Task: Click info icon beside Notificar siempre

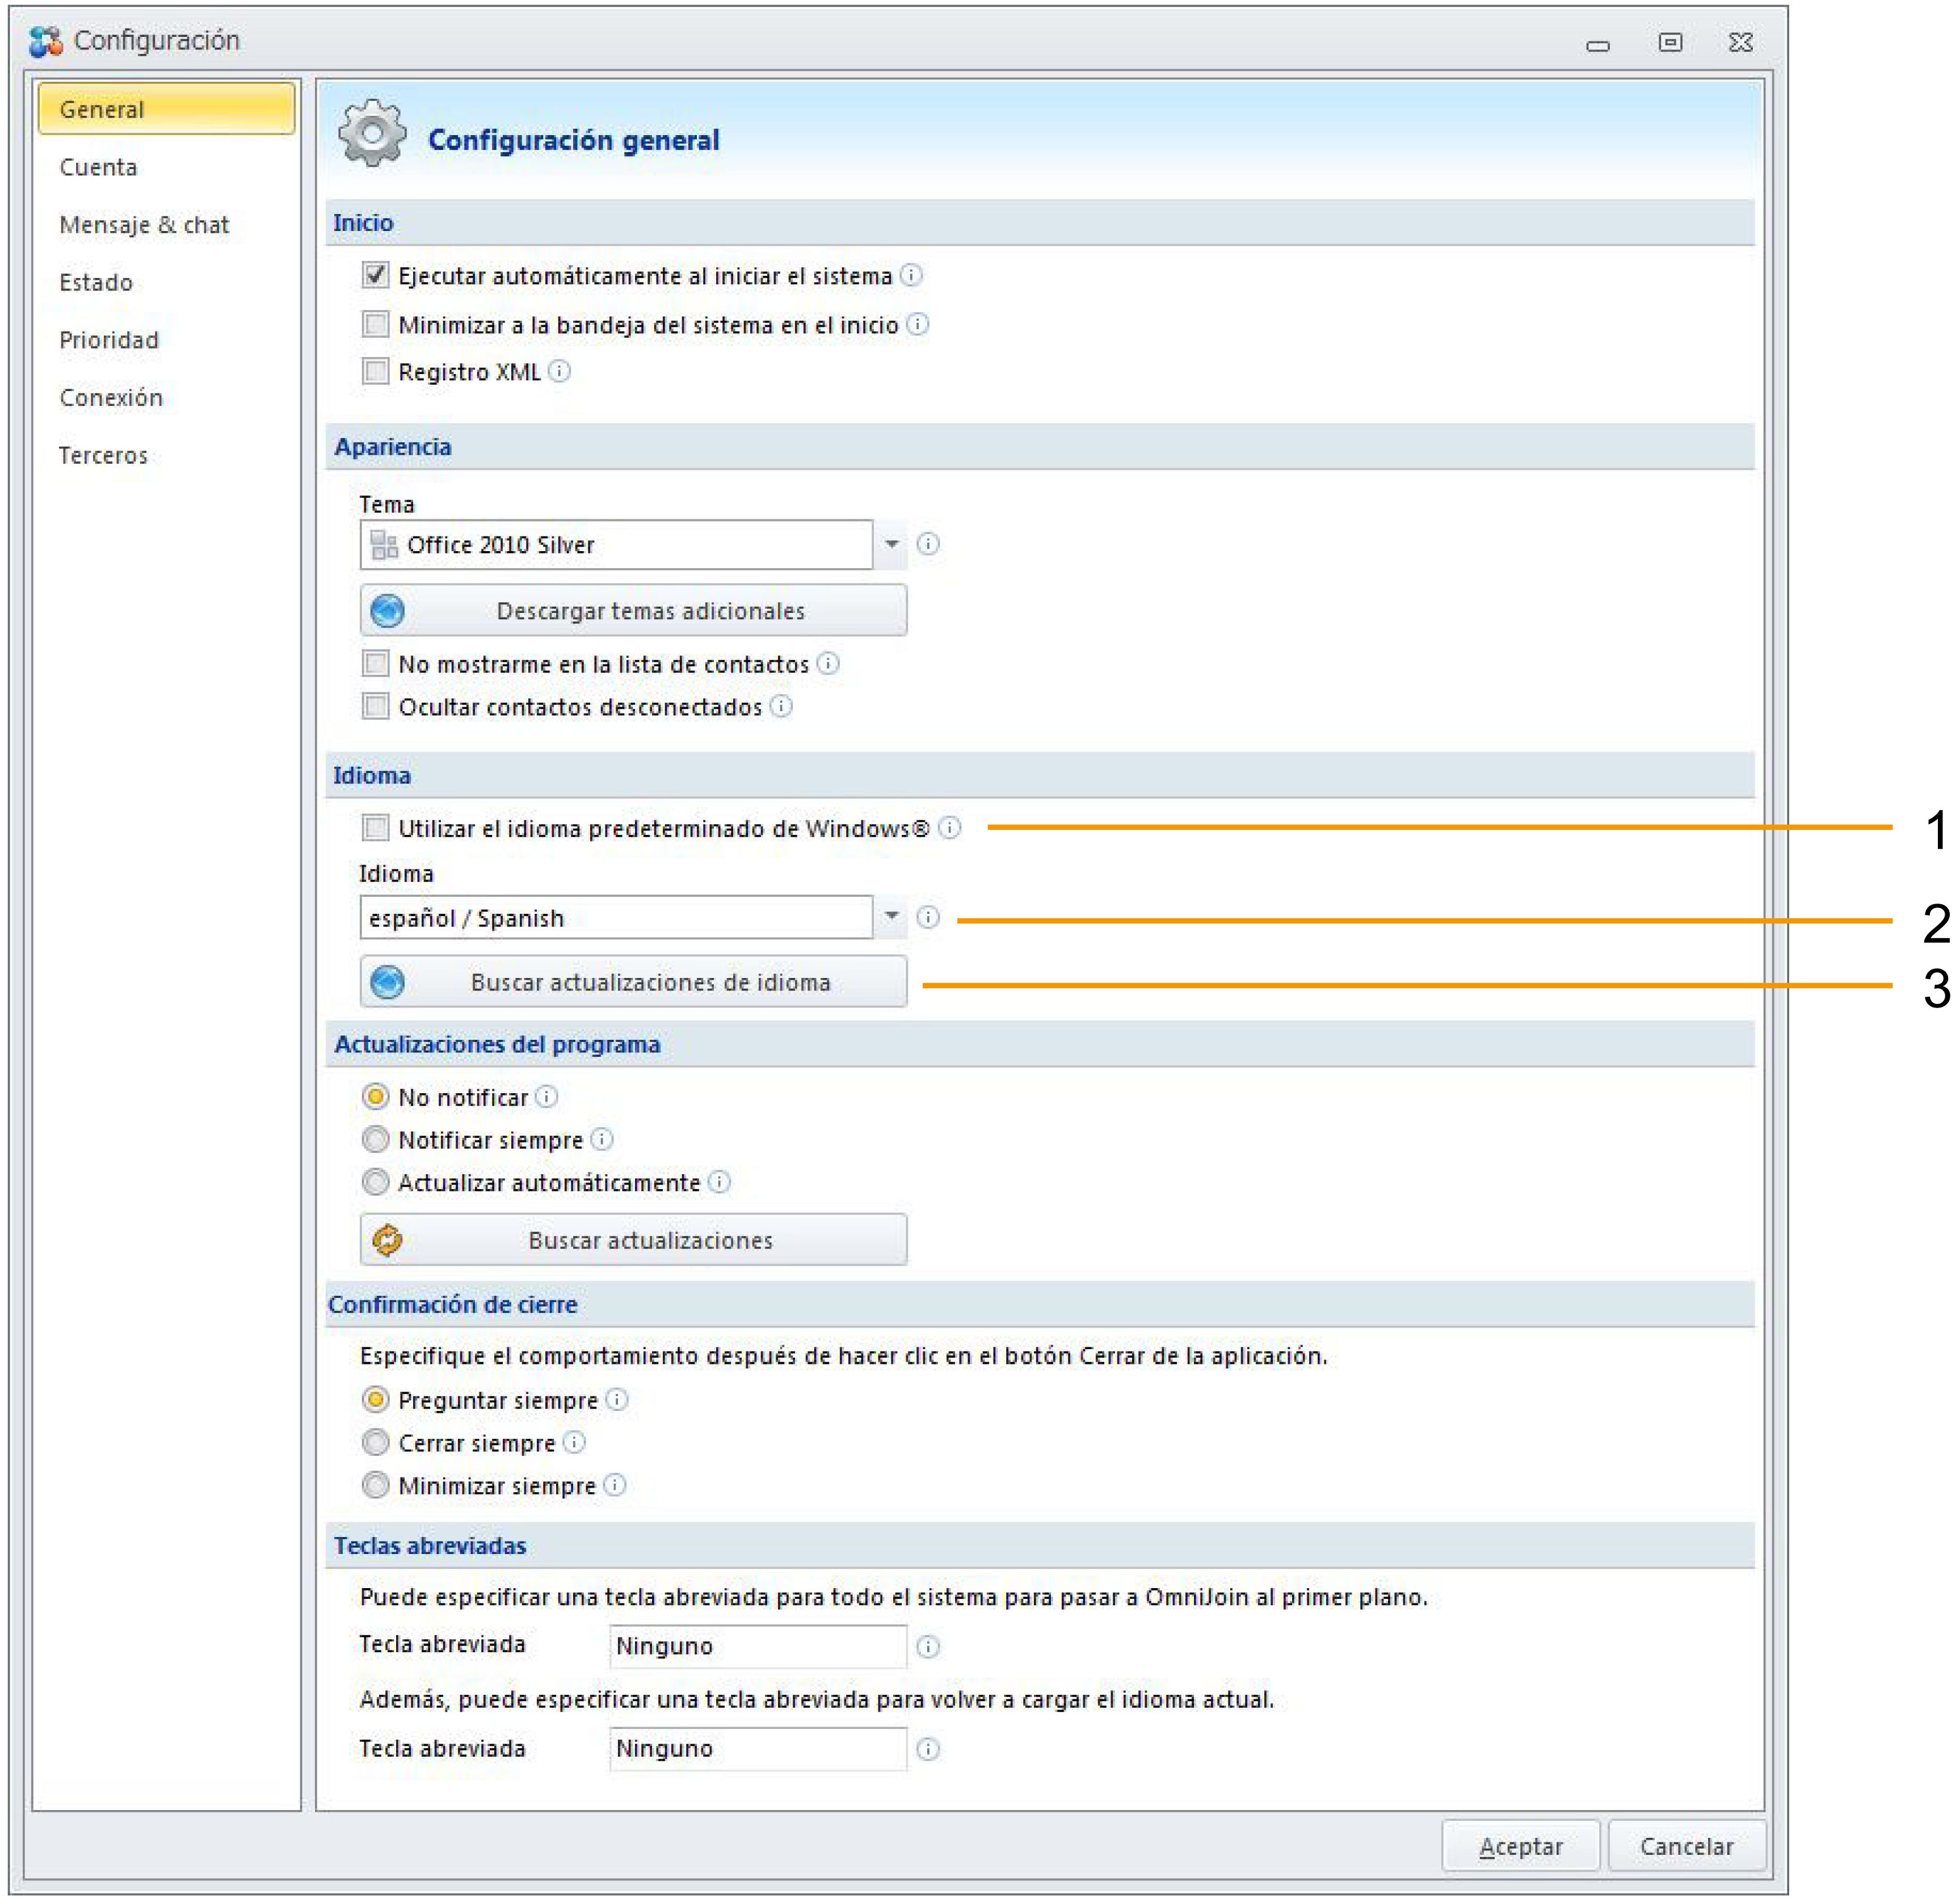Action: [601, 1139]
